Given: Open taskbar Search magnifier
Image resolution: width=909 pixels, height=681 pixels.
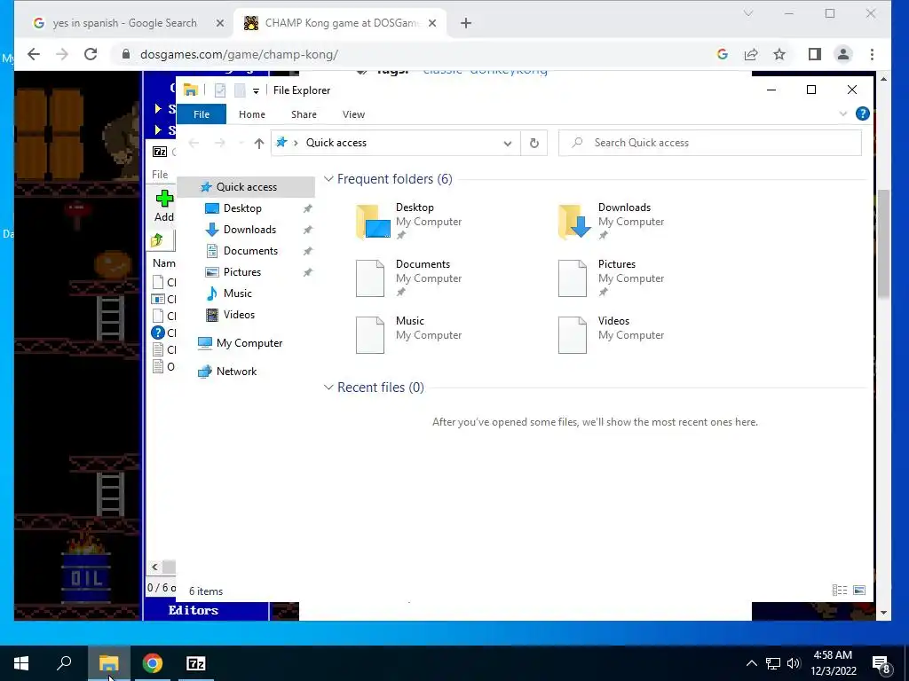Looking at the screenshot, I should pyautogui.click(x=64, y=663).
